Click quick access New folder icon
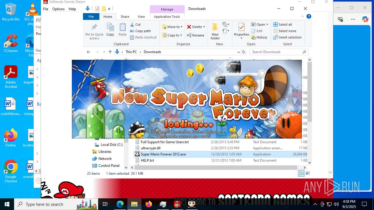Image resolution: width=374 pixels, height=210 pixels. [x=103, y=9]
